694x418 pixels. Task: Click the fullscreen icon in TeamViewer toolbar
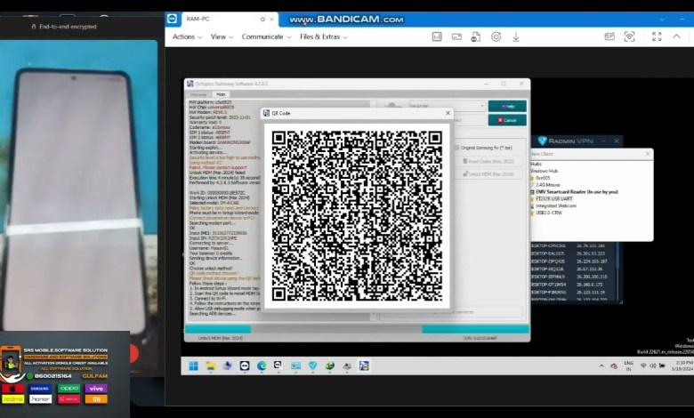pyautogui.click(x=657, y=36)
